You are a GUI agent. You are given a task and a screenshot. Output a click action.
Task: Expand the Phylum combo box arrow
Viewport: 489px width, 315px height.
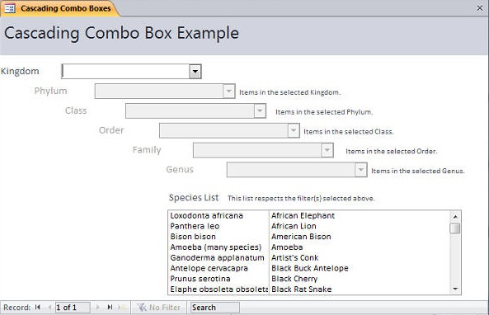pos(228,91)
